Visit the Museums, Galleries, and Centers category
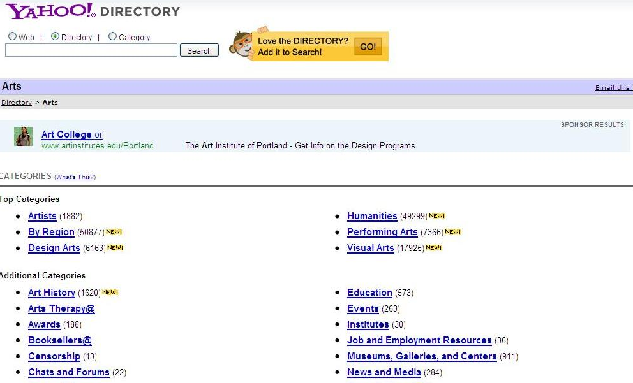The height and width of the screenshot is (383, 633). pos(421,356)
